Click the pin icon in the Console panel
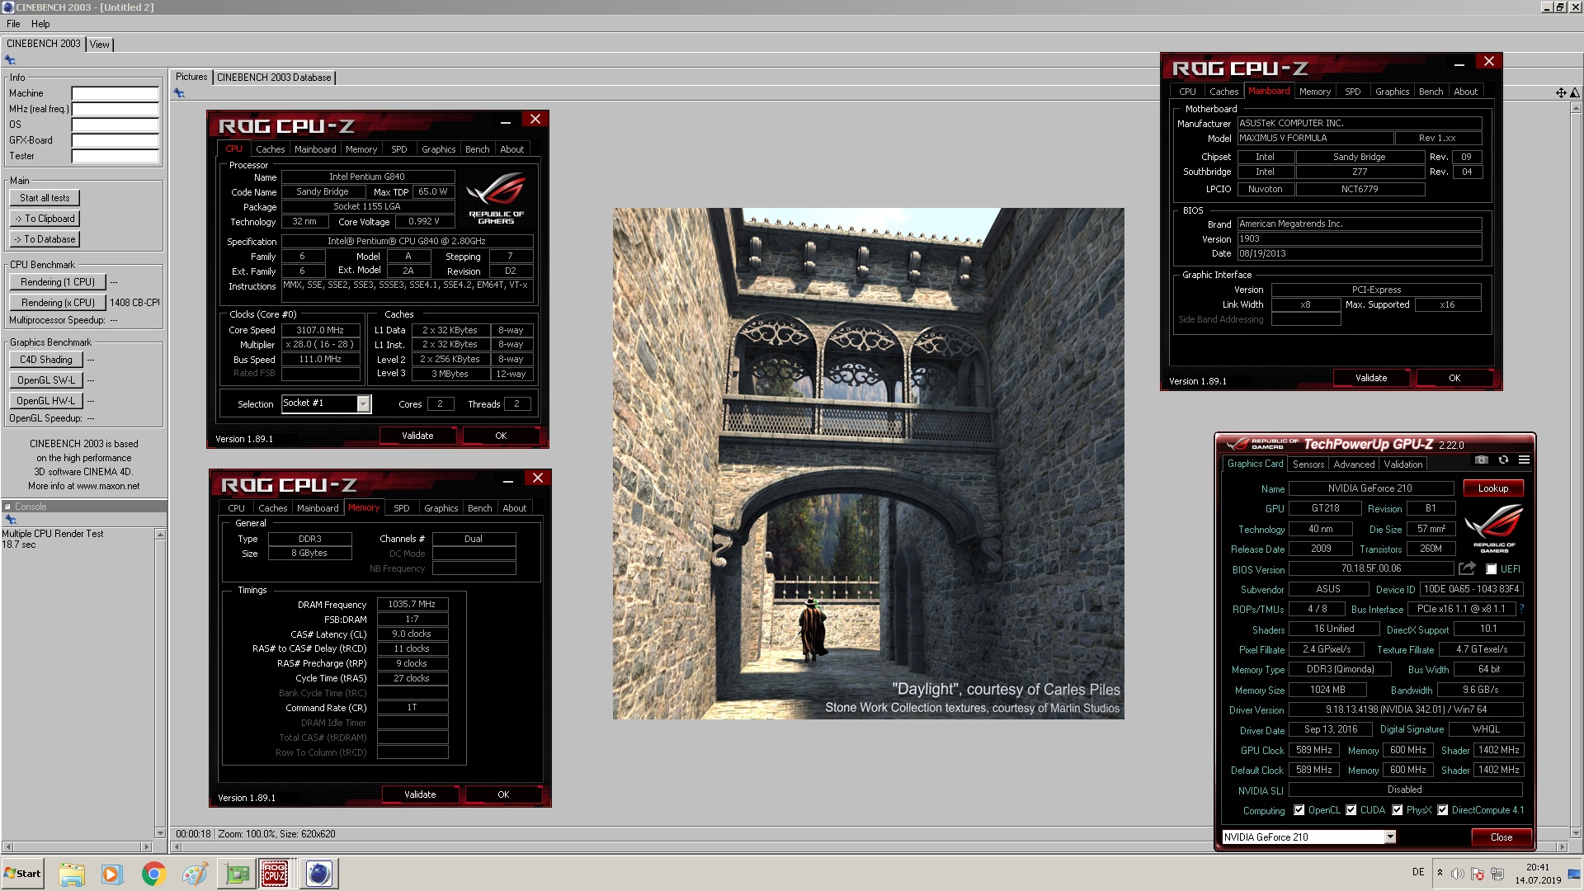 [11, 520]
